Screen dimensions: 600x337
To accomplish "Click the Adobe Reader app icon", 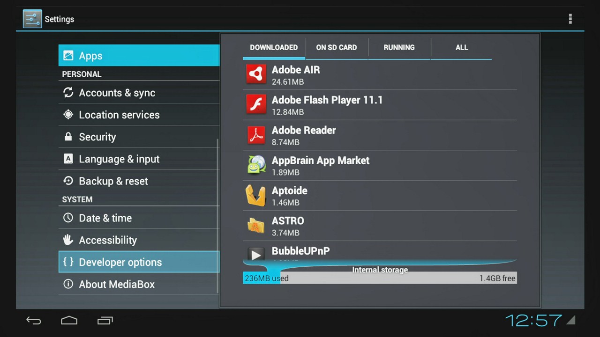I will [256, 135].
